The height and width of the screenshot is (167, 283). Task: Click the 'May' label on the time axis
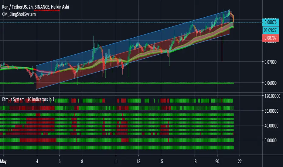[x=3, y=162]
